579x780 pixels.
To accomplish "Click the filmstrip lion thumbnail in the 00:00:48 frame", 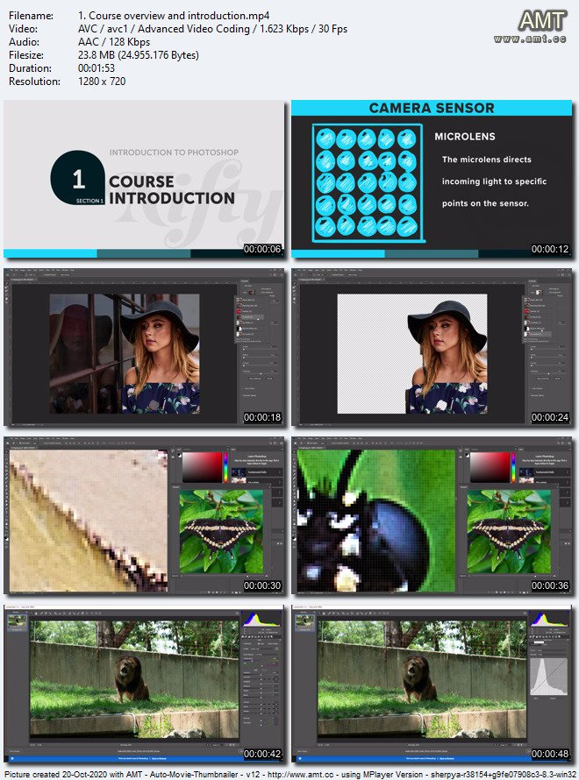I will point(304,621).
